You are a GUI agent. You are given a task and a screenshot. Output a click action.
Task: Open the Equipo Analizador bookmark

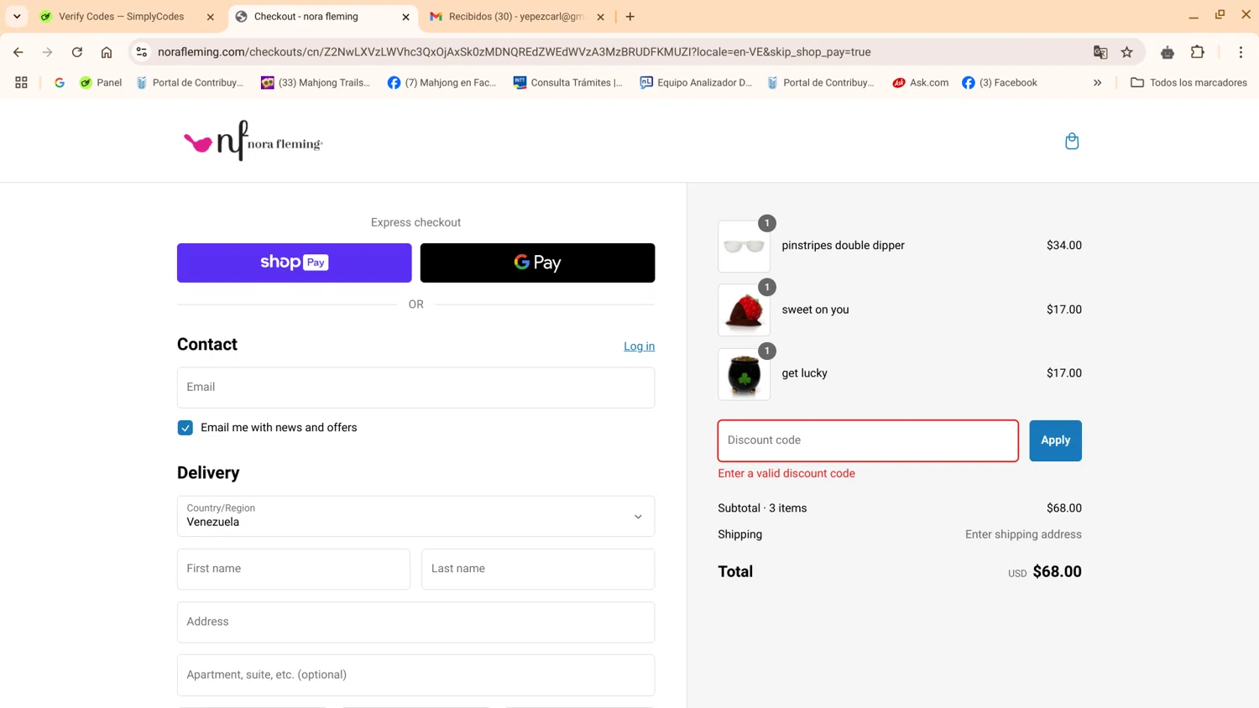tap(696, 82)
